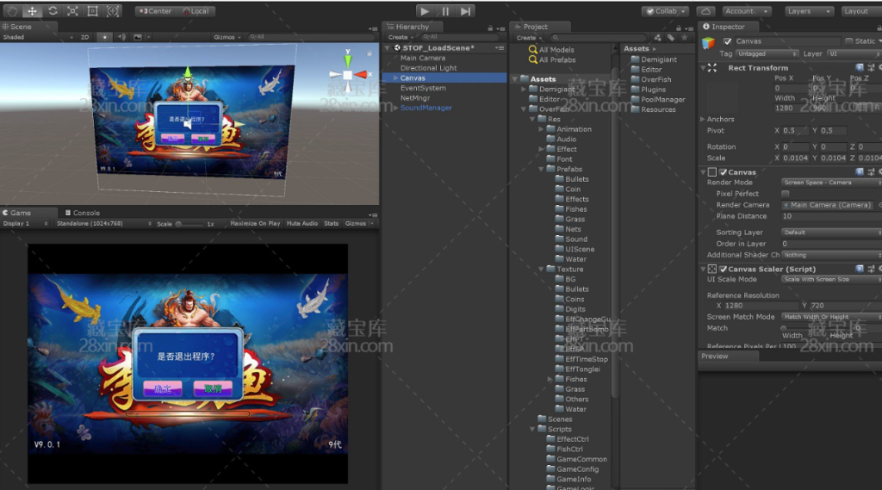Screen dimensions: 882x490
Task: Choose the Scale tool in the toolbar
Action: coord(72,11)
